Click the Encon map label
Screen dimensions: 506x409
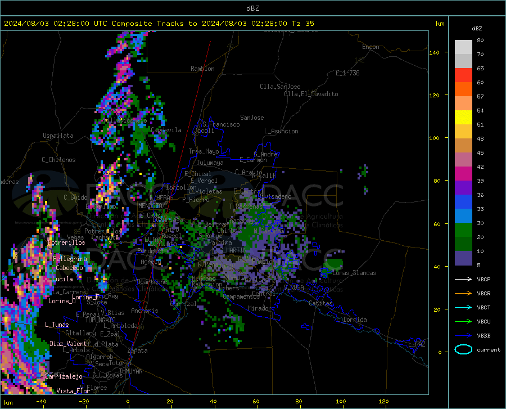coord(371,47)
